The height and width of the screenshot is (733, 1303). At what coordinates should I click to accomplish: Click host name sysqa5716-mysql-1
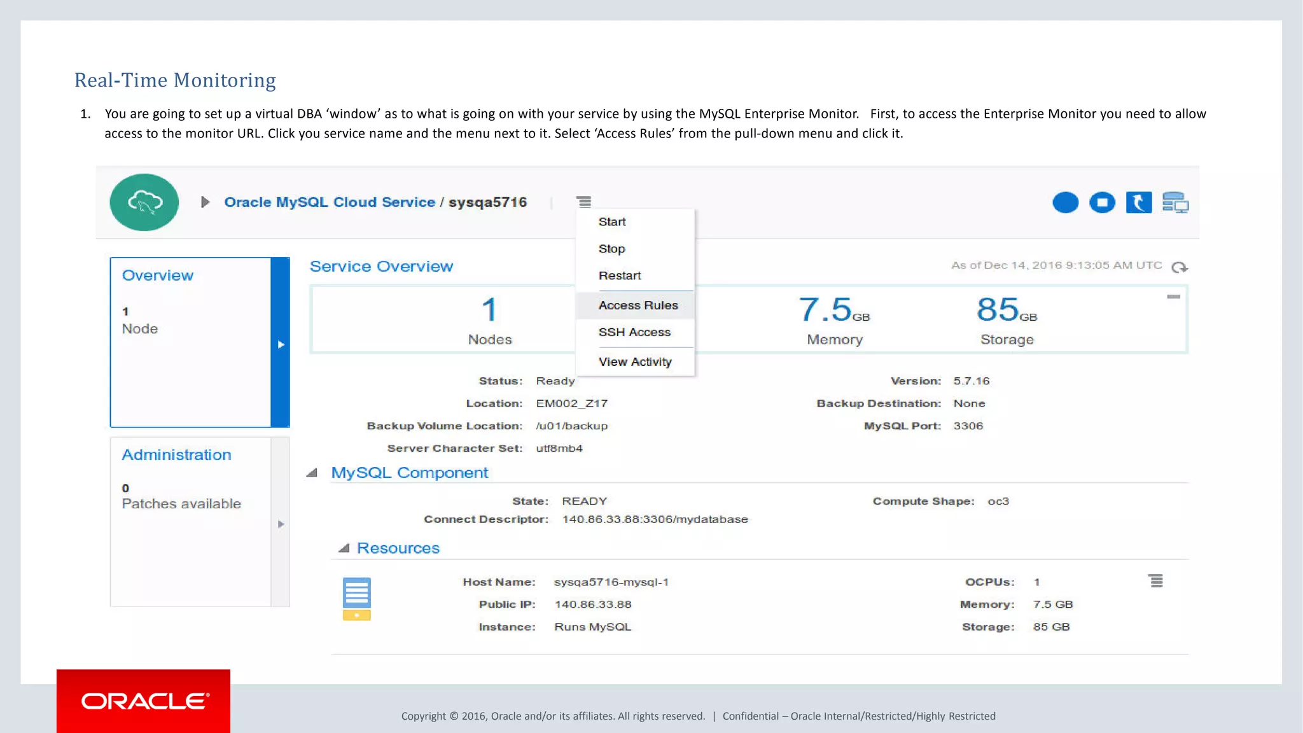(611, 582)
